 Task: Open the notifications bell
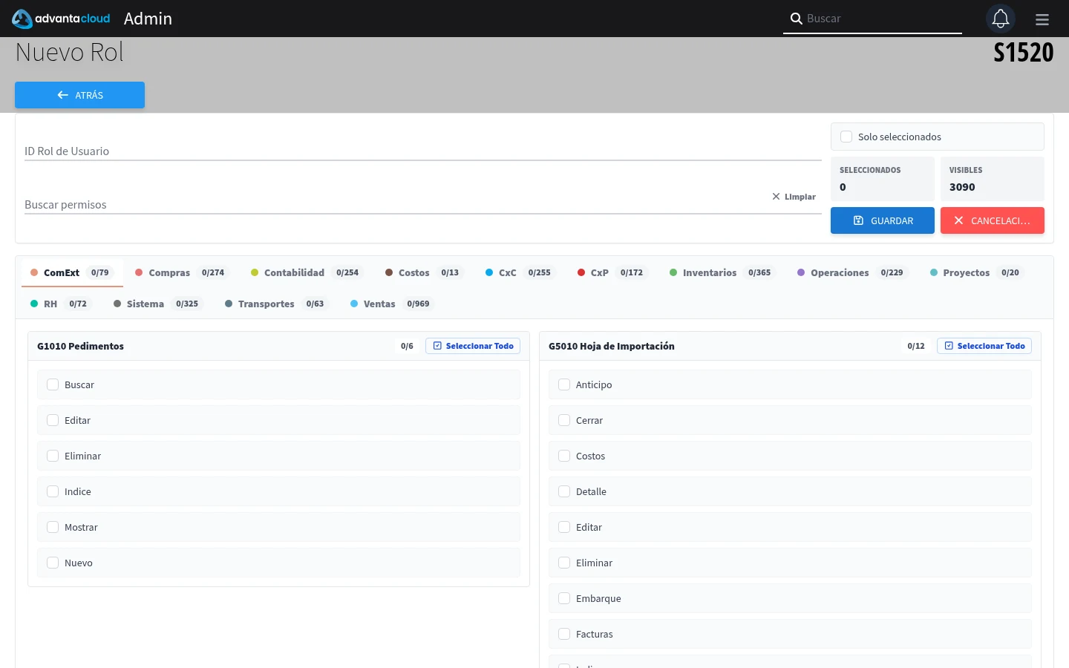[x=1001, y=19]
